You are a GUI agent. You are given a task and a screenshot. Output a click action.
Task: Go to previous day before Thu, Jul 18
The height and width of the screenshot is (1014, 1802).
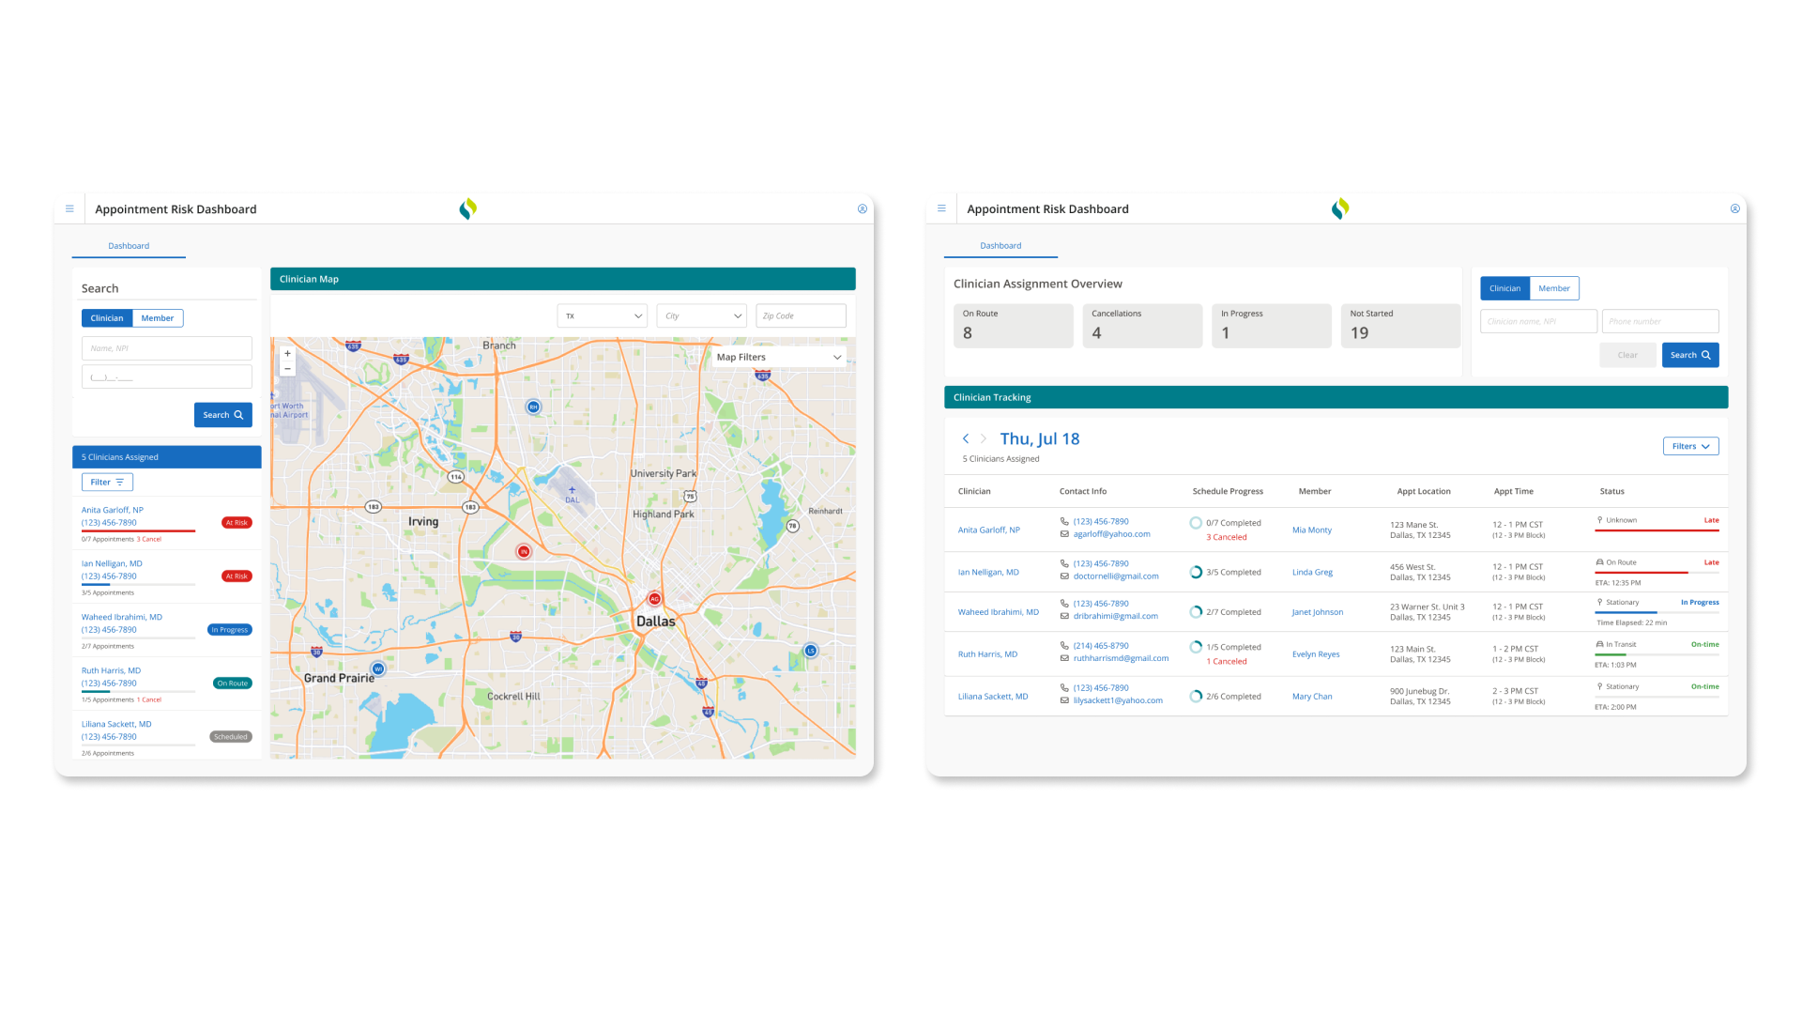966,438
